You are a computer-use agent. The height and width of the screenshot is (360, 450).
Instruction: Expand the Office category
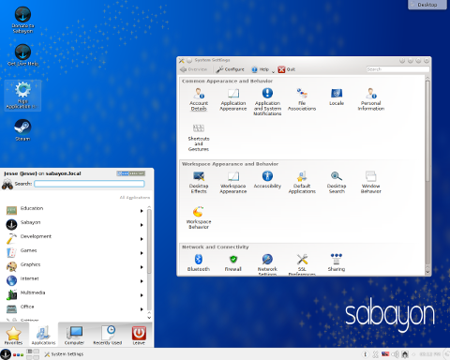tap(75, 308)
